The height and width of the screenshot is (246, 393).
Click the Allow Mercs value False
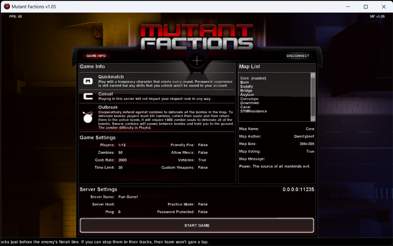point(203,153)
